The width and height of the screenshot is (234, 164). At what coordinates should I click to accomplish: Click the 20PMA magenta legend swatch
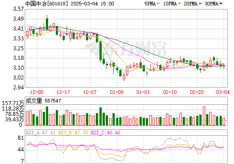pos(200,4)
